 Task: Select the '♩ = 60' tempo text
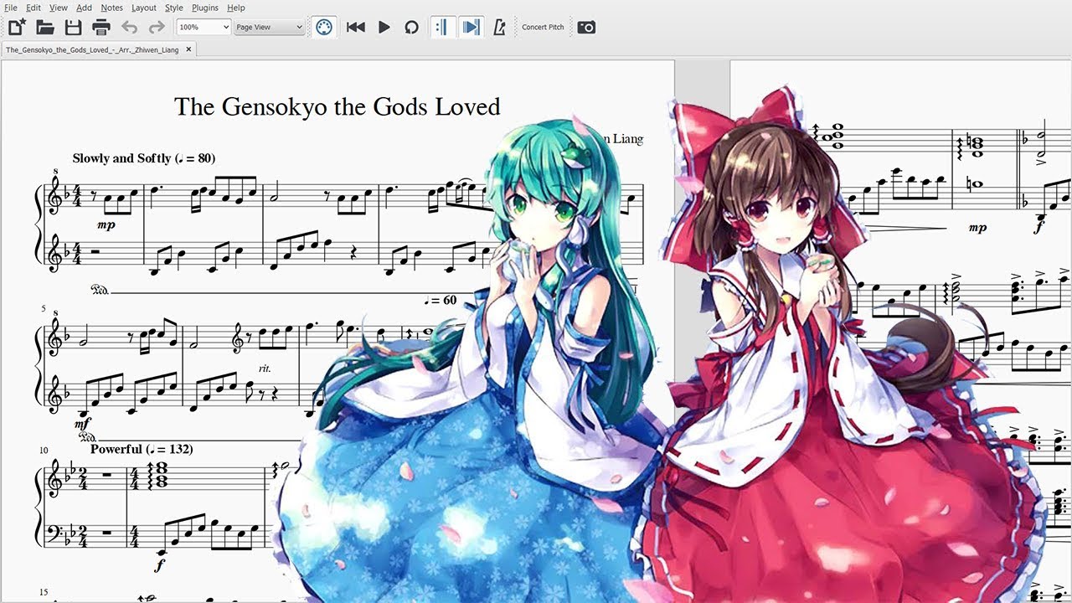coord(440,300)
